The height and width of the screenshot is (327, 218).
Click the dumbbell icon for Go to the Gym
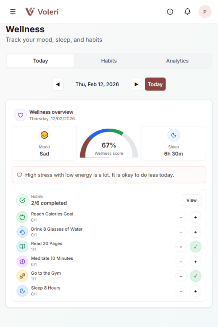(22, 276)
